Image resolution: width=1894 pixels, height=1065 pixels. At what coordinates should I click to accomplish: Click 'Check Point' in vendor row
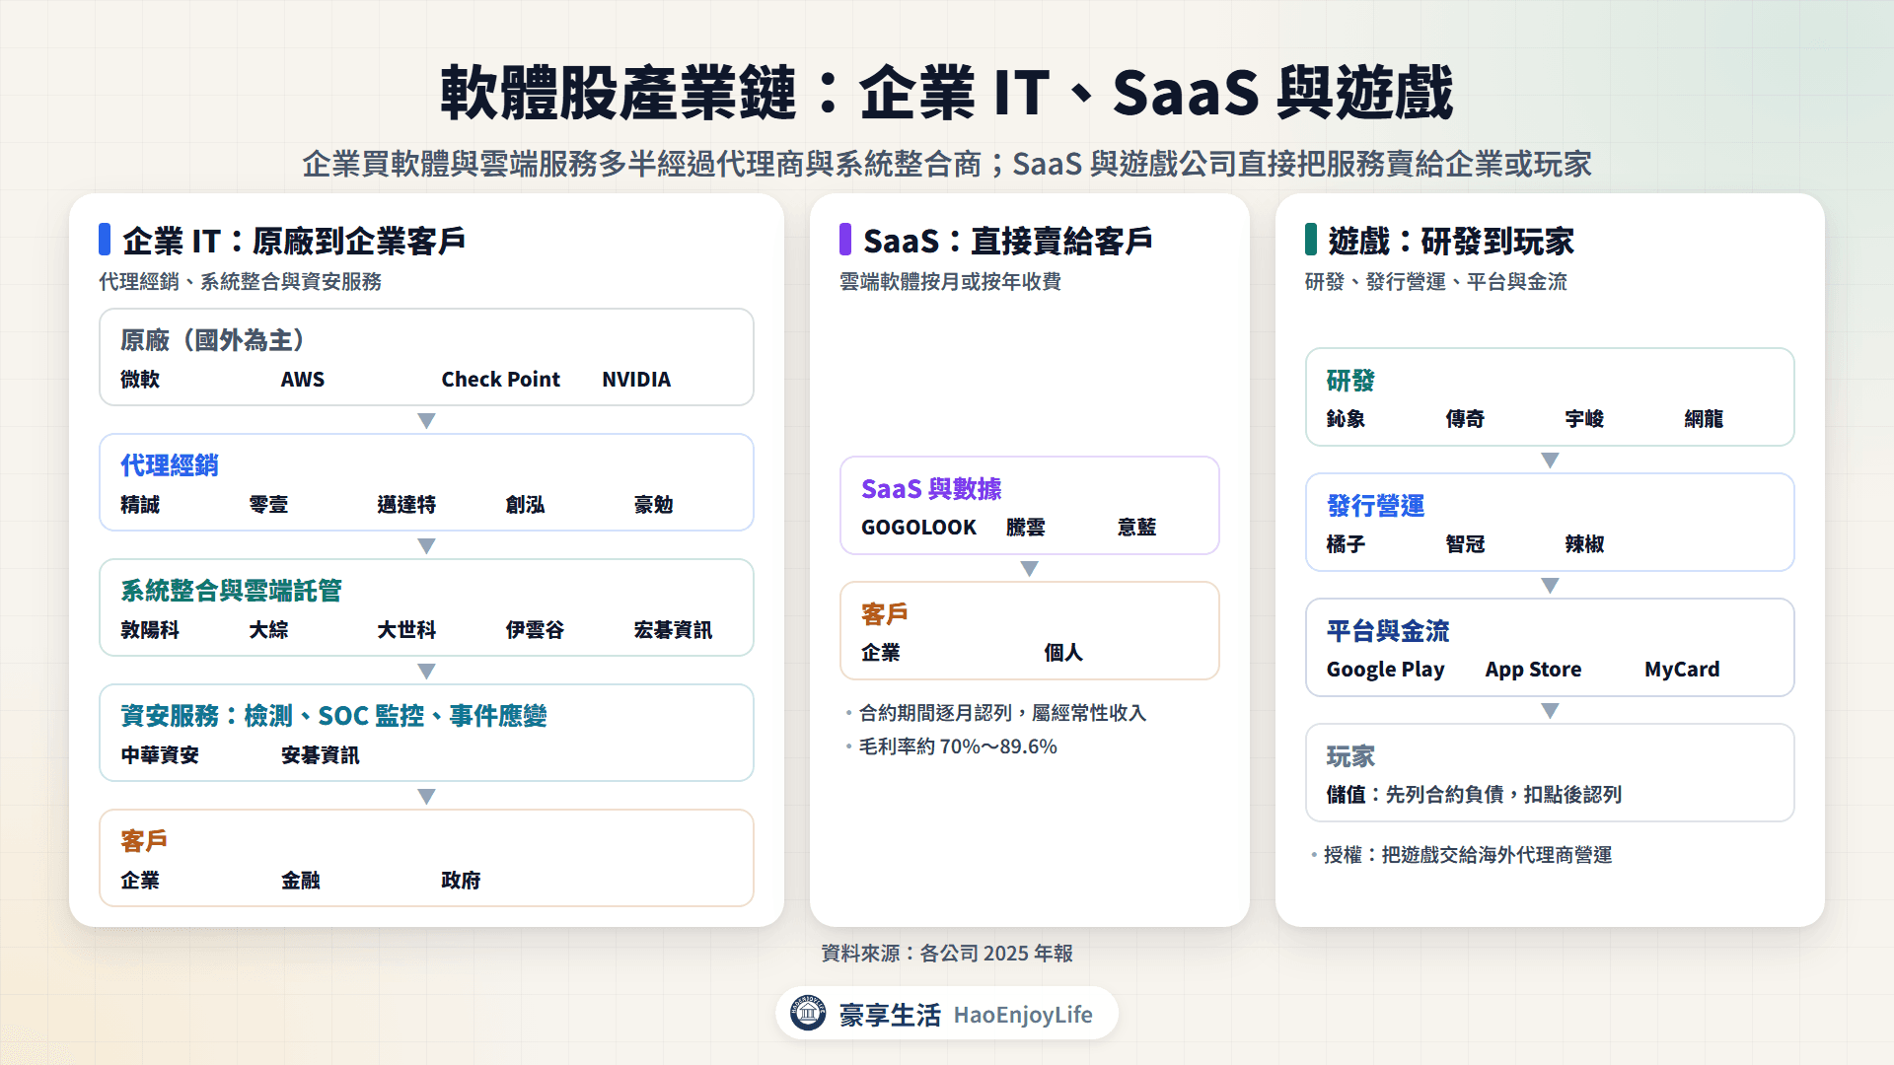pos(500,380)
